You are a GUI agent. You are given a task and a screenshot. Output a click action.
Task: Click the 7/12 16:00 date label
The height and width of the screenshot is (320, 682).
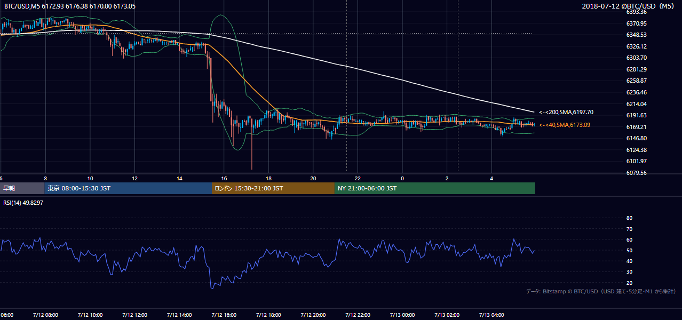coord(224,315)
